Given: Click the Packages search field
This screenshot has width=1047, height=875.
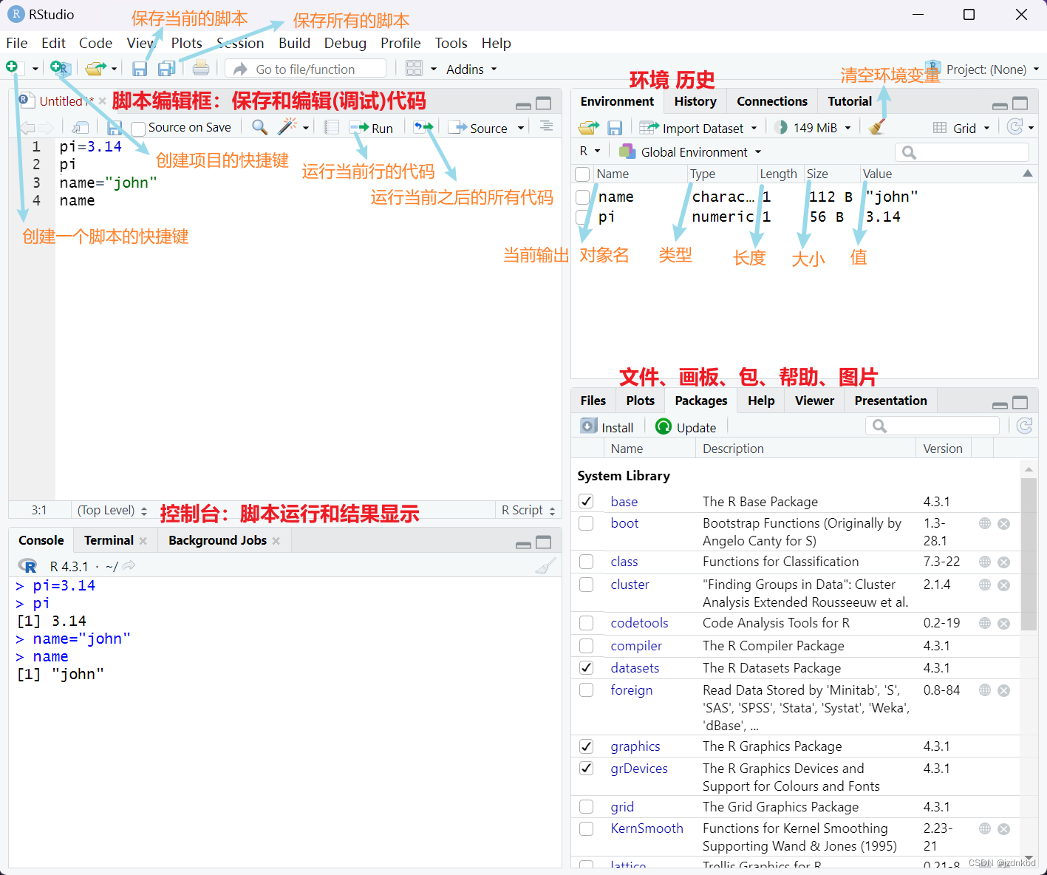Looking at the screenshot, I should pyautogui.click(x=932, y=426).
